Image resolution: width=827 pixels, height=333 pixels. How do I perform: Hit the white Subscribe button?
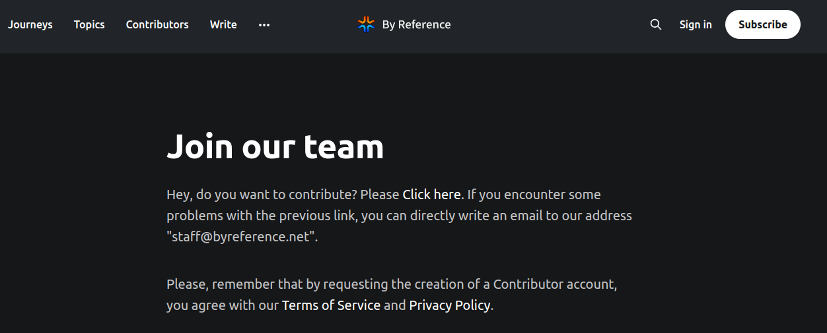coord(763,24)
